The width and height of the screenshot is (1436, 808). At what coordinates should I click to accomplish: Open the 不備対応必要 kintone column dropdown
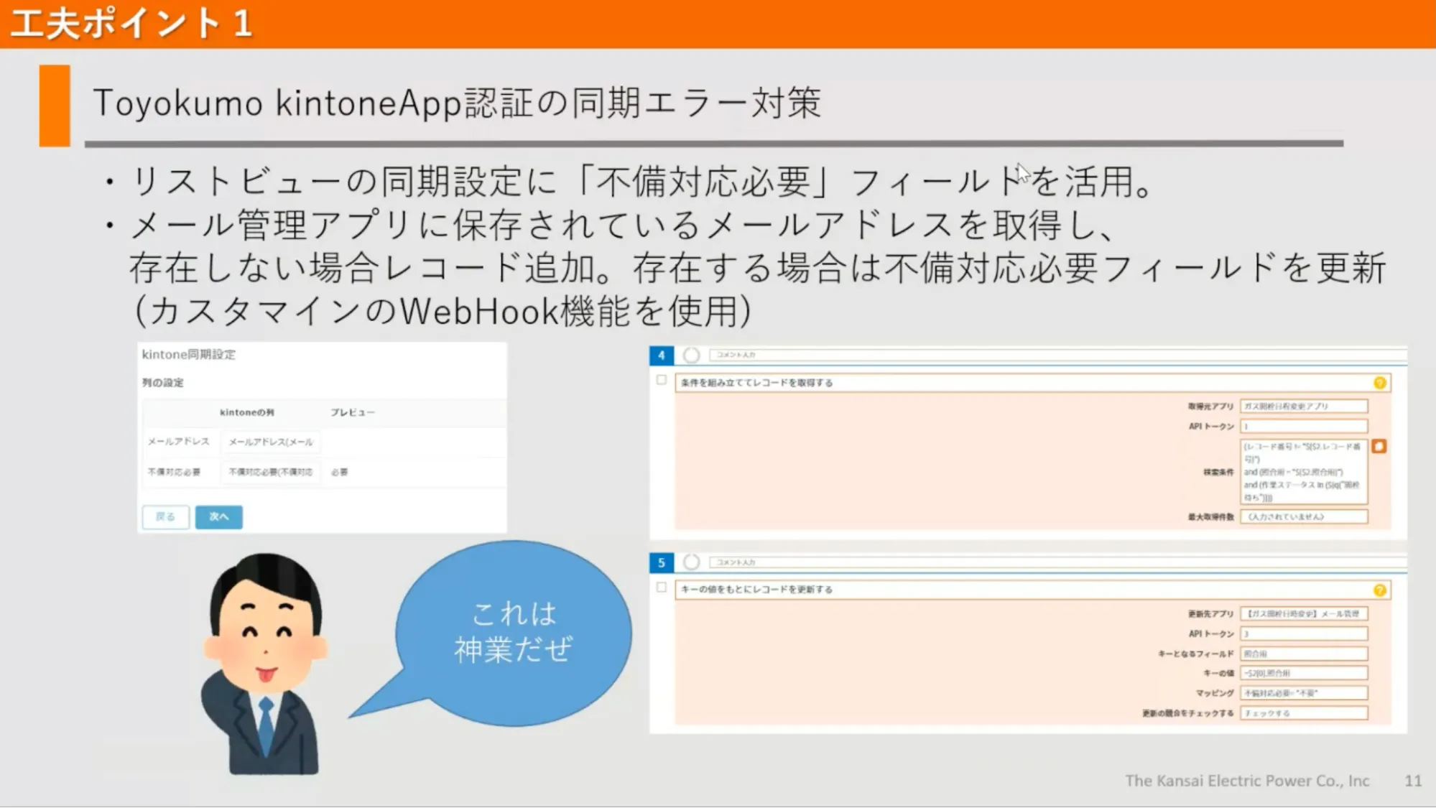tap(271, 472)
